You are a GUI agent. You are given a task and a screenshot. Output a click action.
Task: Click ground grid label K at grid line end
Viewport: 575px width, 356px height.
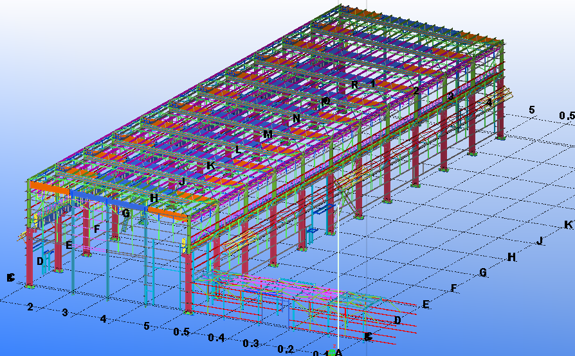click(x=569, y=225)
